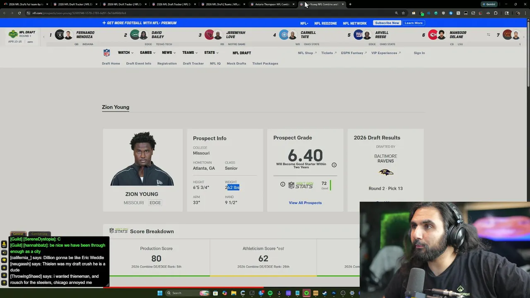
Task: Click the page vertical scrollbar
Action: coord(528,54)
